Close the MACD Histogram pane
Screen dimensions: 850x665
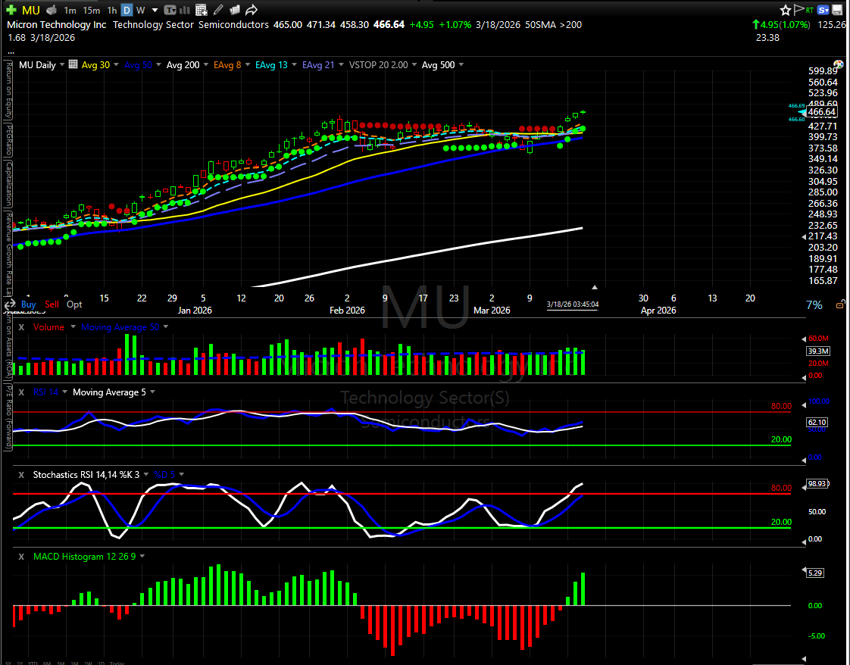tap(22, 556)
